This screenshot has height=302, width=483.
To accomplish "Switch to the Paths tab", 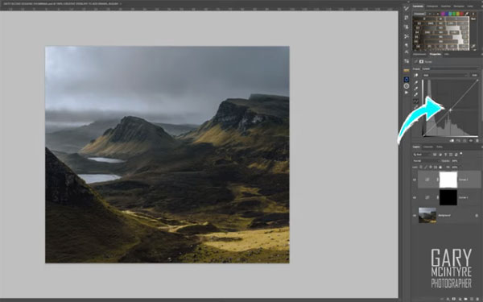I will pos(440,147).
